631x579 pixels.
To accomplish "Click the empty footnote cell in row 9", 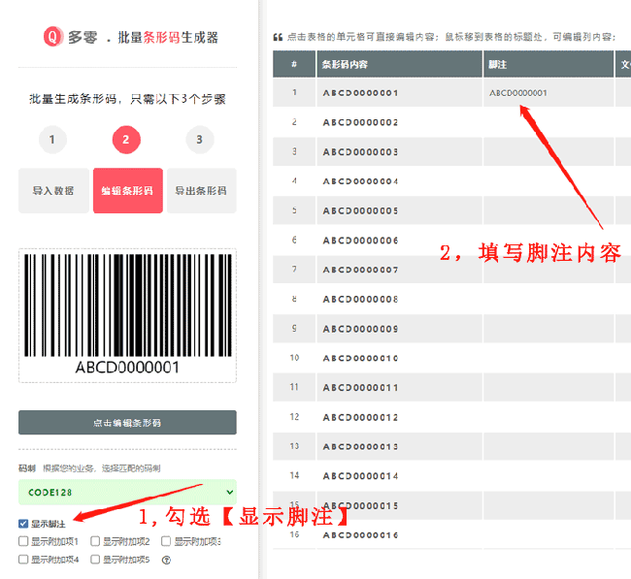I will click(548, 329).
